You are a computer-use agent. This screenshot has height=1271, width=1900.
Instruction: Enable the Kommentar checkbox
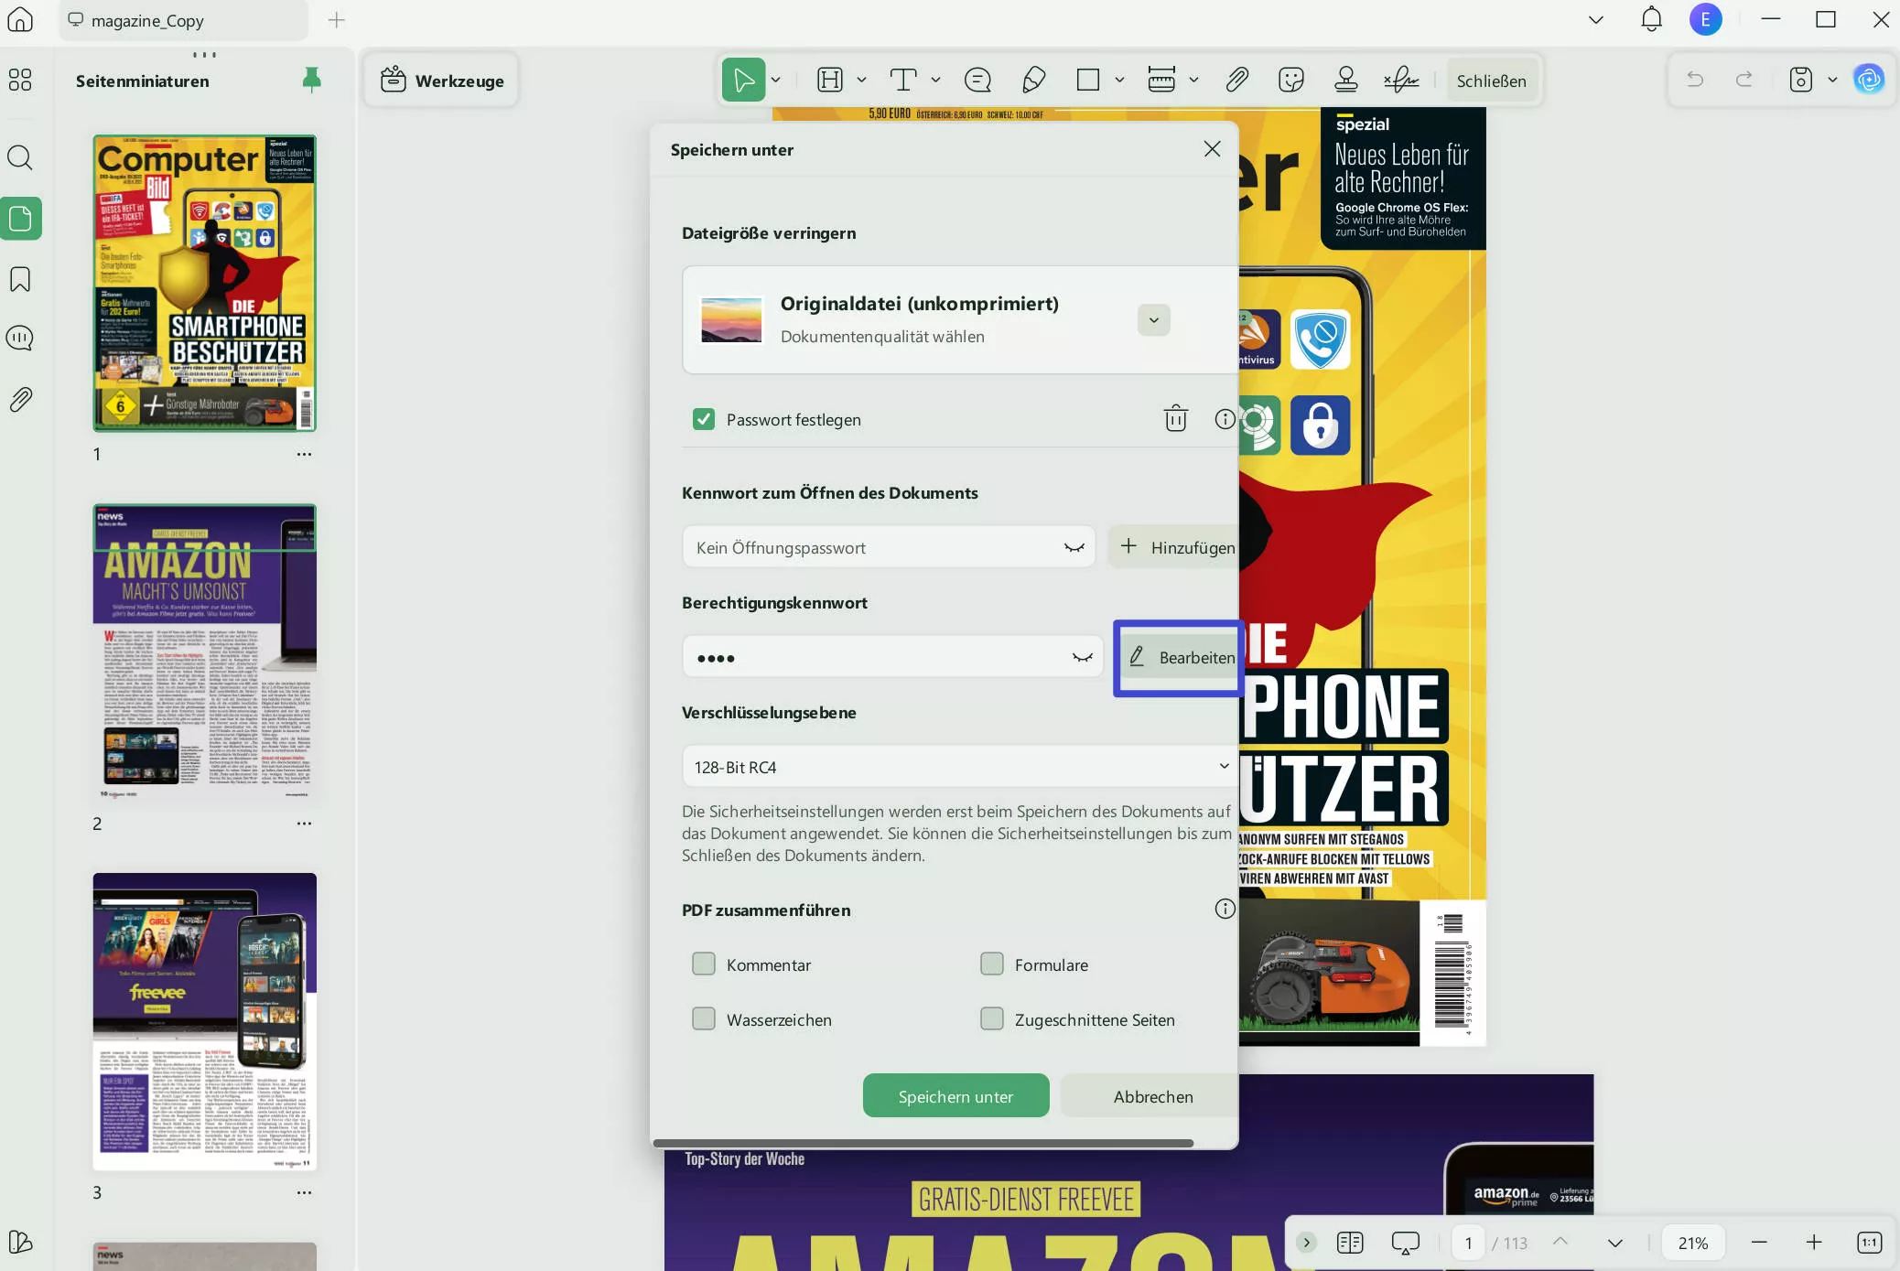click(x=704, y=964)
